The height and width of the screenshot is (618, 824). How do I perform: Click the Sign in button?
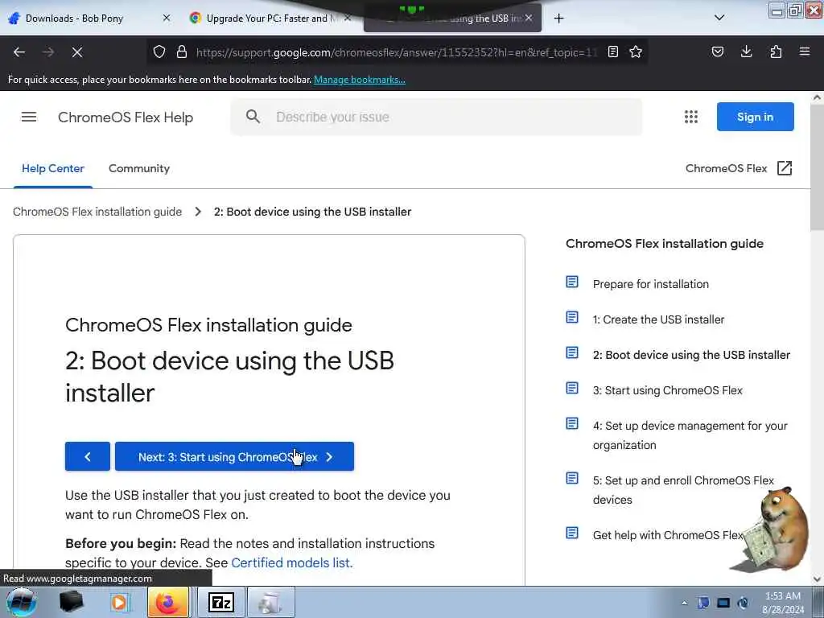(x=755, y=117)
